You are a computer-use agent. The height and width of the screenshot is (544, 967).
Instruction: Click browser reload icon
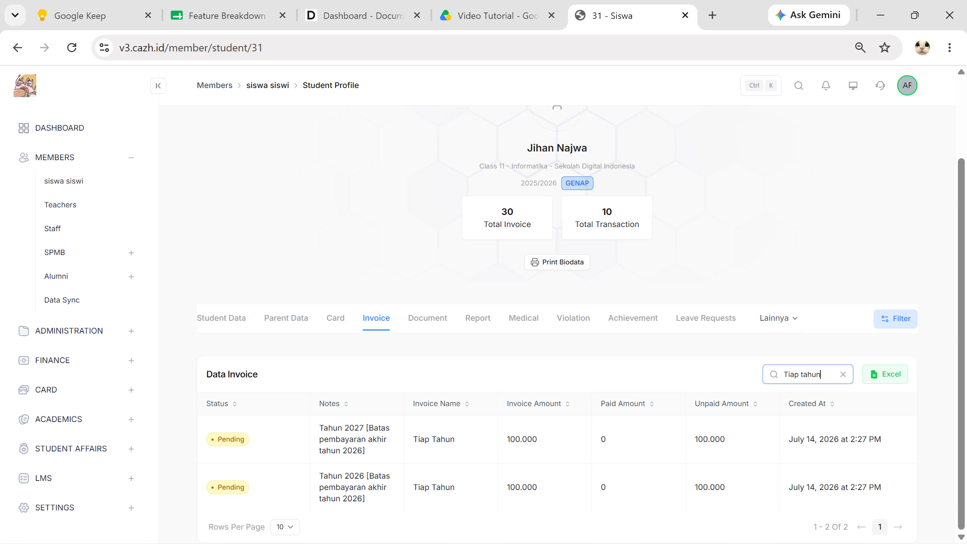pos(72,48)
